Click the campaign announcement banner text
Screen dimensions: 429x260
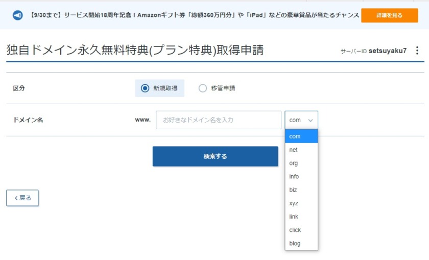click(194, 15)
